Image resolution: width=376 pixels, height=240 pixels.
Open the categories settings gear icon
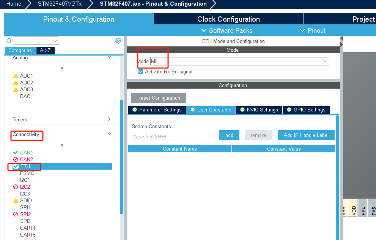pos(118,41)
